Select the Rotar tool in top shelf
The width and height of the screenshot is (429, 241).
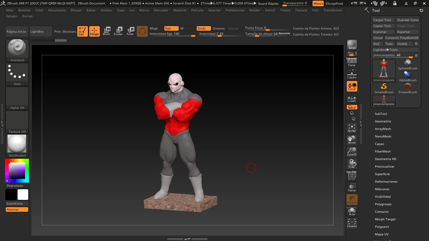click(130, 31)
